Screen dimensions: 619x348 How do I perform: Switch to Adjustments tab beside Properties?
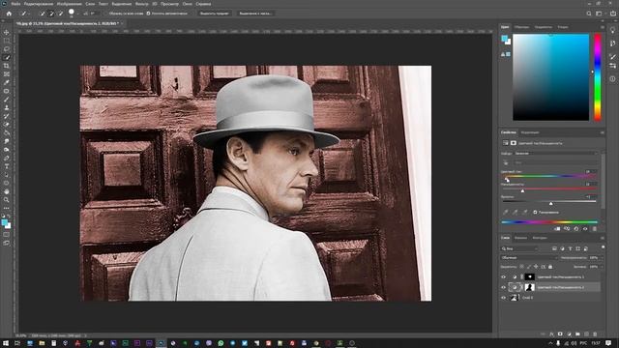[x=530, y=132]
